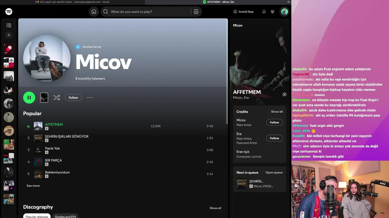Select the track Panik Yok
The height and width of the screenshot is (218, 389).
[x=52, y=148]
